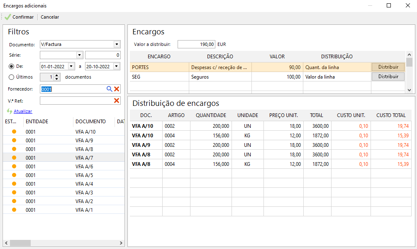Open the Documento V/Factura dropdown

coord(117,44)
